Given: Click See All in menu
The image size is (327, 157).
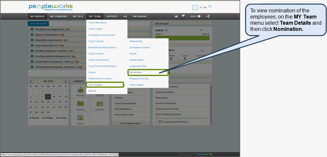Looking at the screenshot, I should point(92,91).
